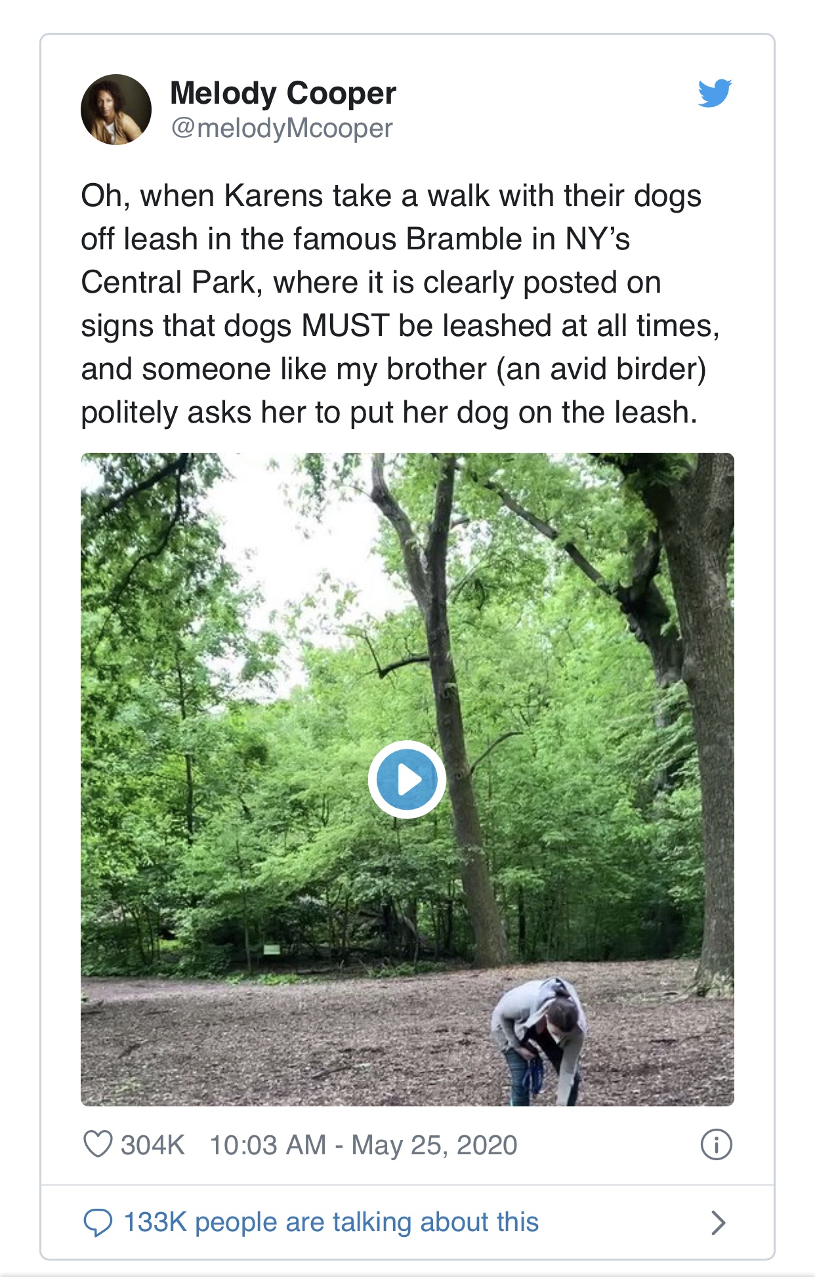Screen dimensions: 815x1277
Task: Click "Central Park" in the tweet text
Action: point(167,283)
